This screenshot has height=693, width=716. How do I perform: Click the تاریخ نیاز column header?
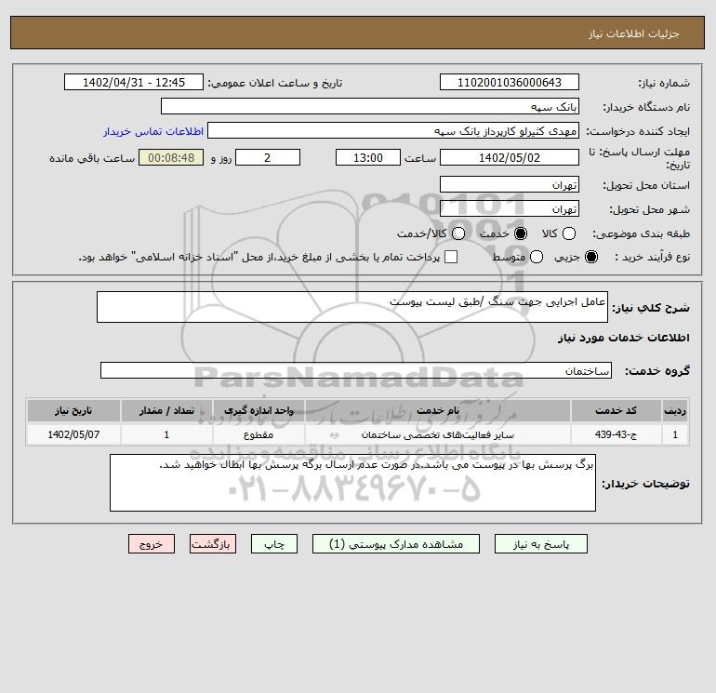(73, 410)
